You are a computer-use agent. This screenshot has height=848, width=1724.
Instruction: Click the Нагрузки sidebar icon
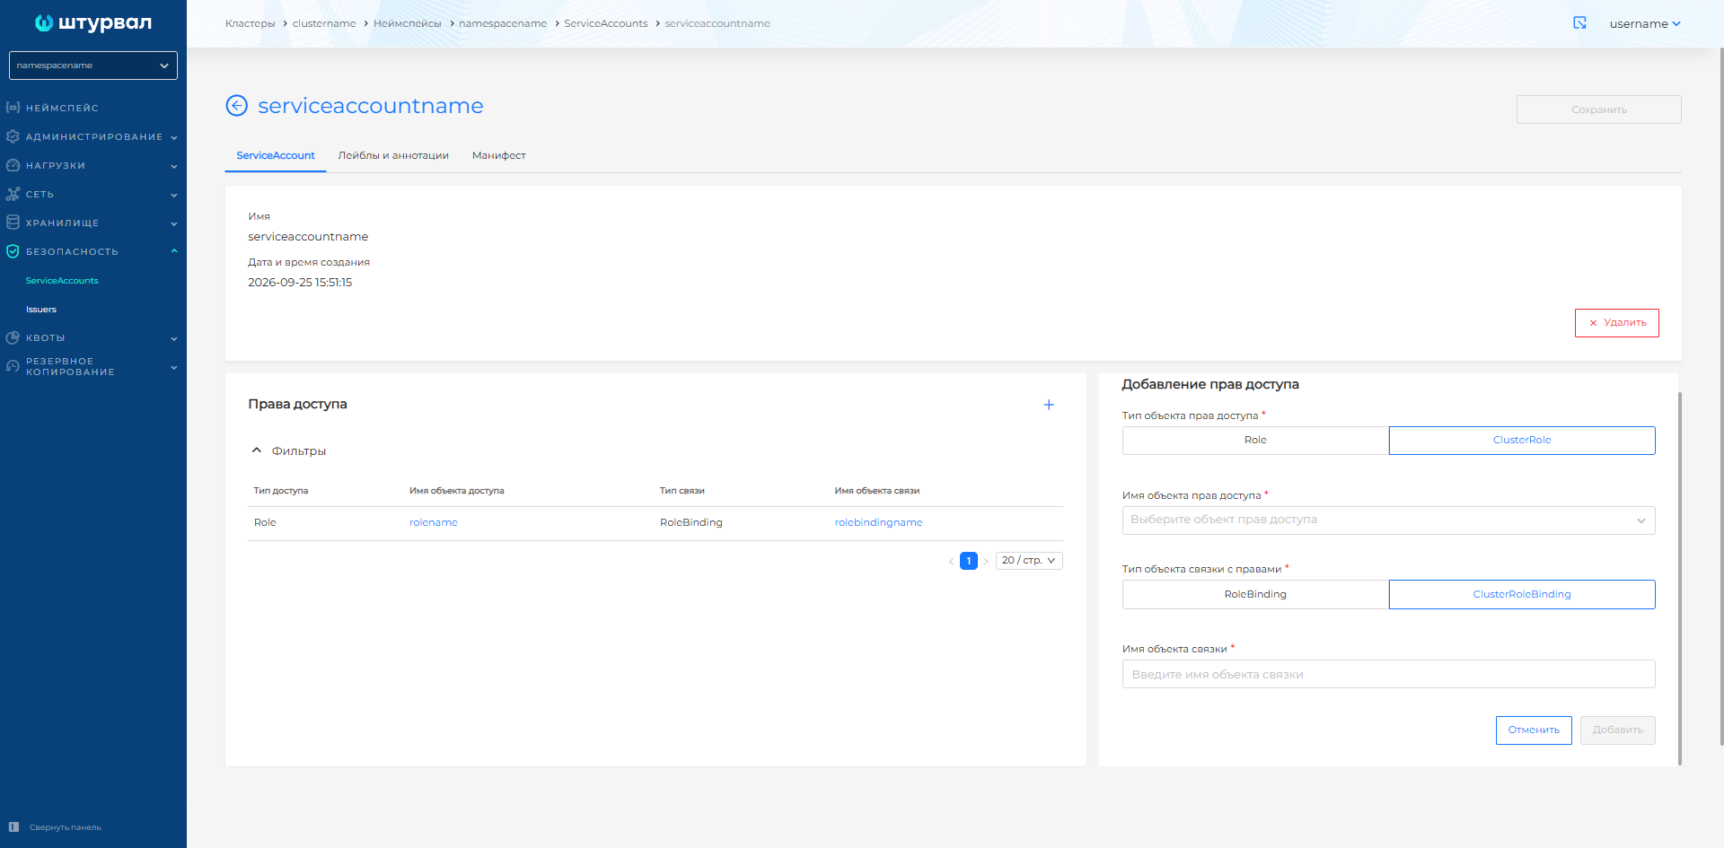[13, 165]
